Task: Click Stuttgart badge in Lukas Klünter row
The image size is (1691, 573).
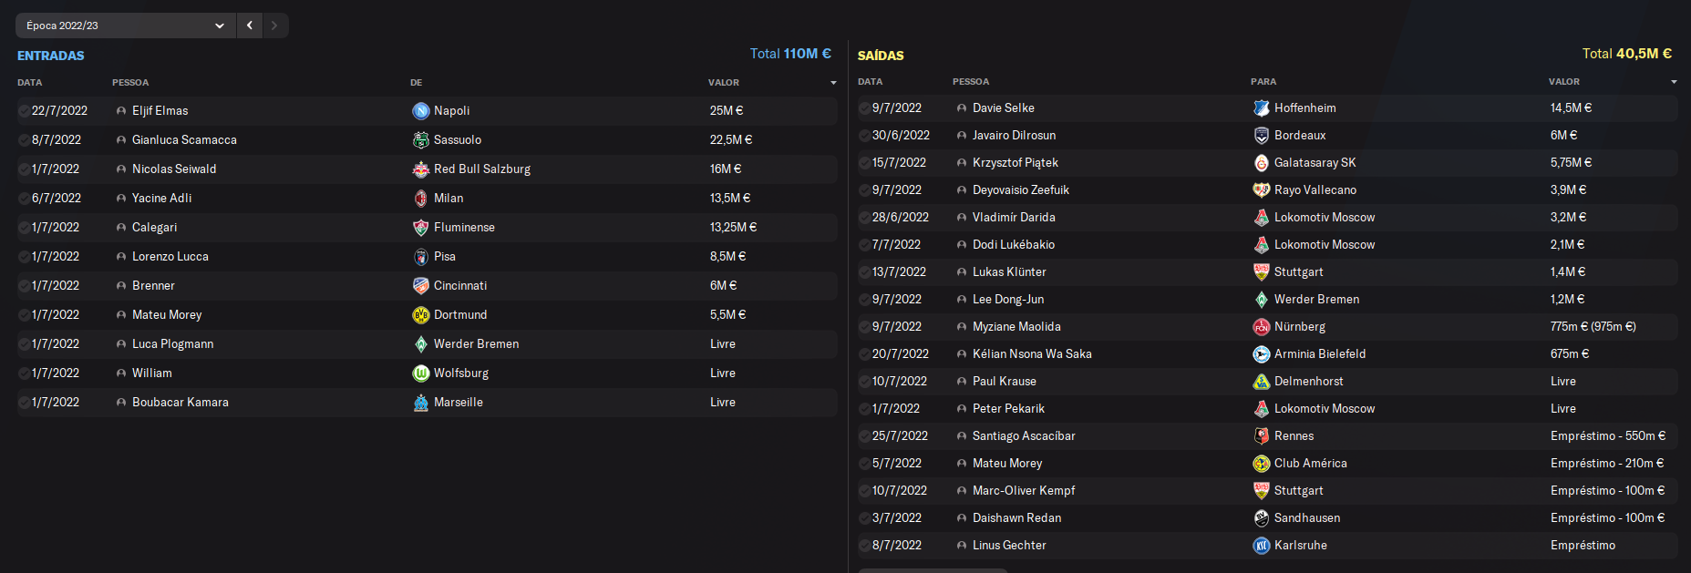Action: (x=1261, y=272)
